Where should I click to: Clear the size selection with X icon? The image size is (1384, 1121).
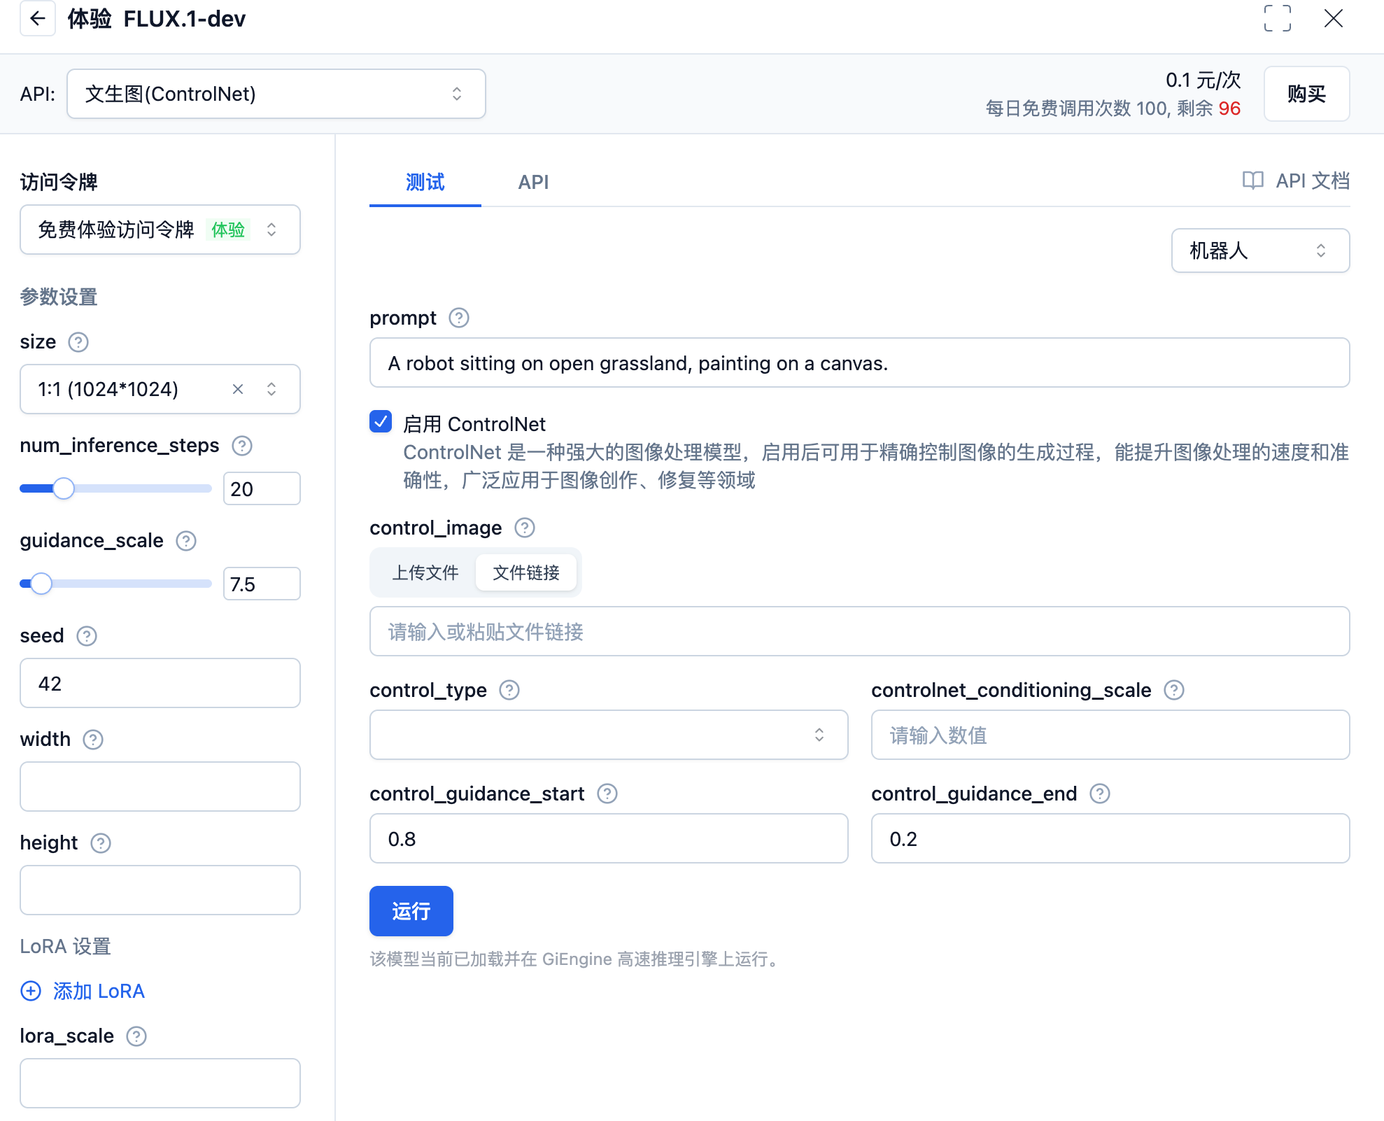(238, 389)
